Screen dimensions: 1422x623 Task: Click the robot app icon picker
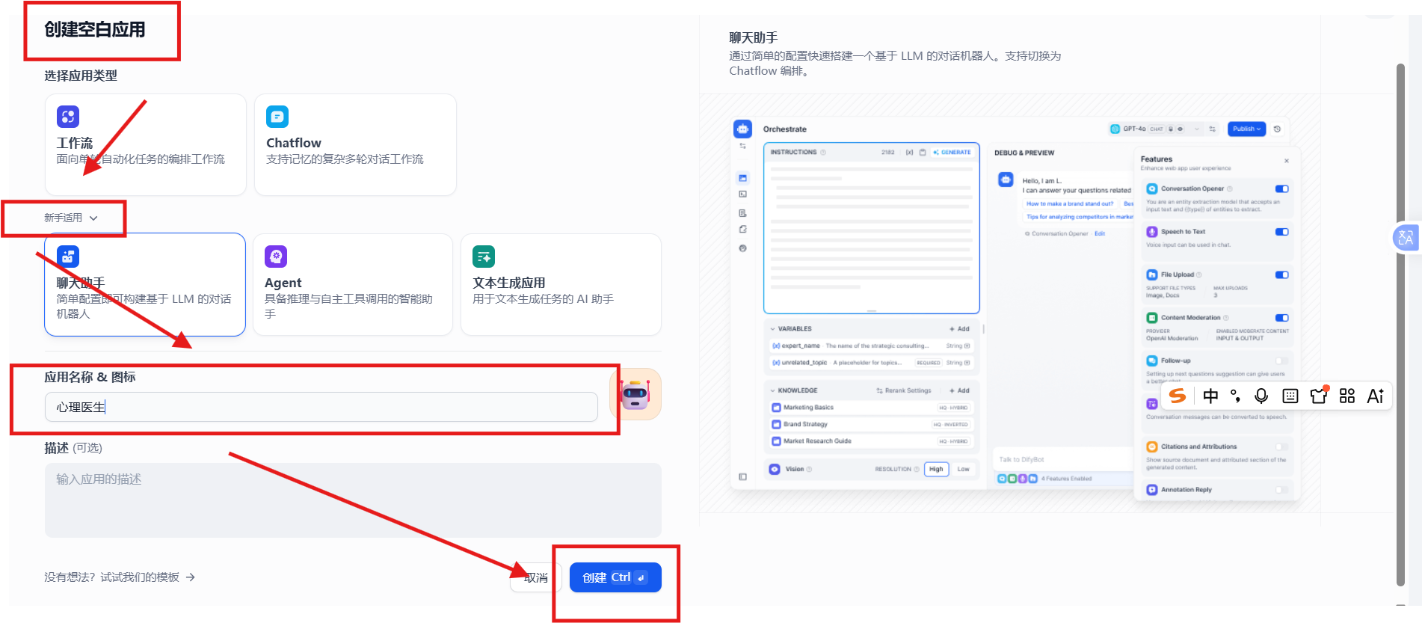click(x=635, y=394)
